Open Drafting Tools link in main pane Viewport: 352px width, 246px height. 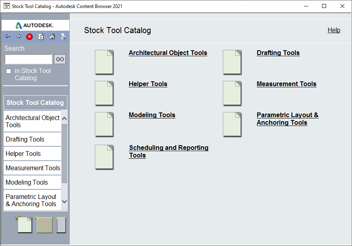pos(278,53)
